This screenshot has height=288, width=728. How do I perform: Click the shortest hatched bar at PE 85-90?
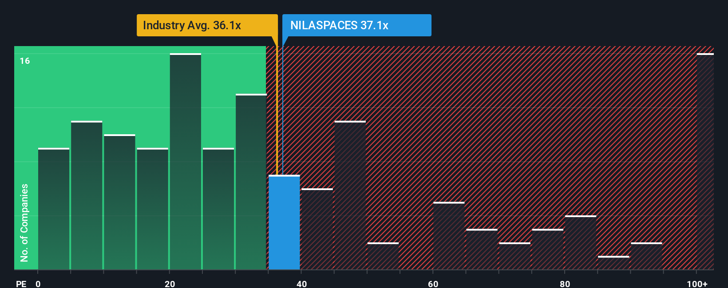[x=613, y=263]
